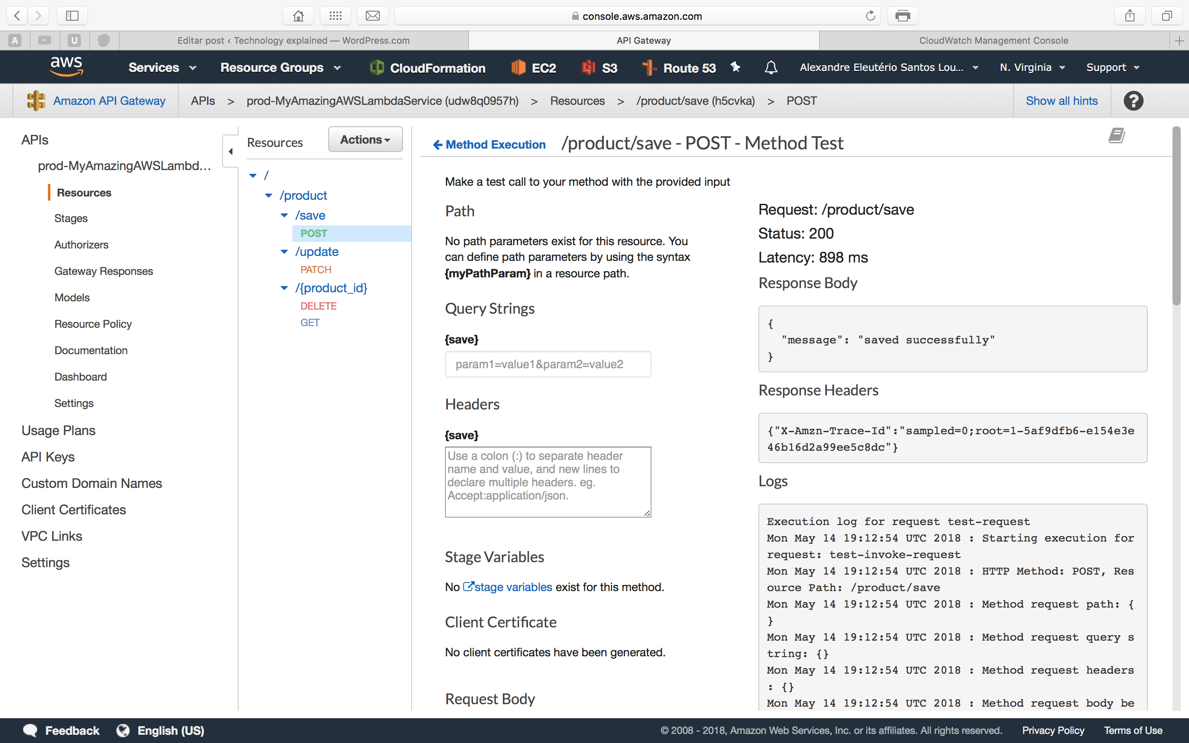Click the pin shortcuts icon
The image size is (1189, 743).
pos(735,67)
